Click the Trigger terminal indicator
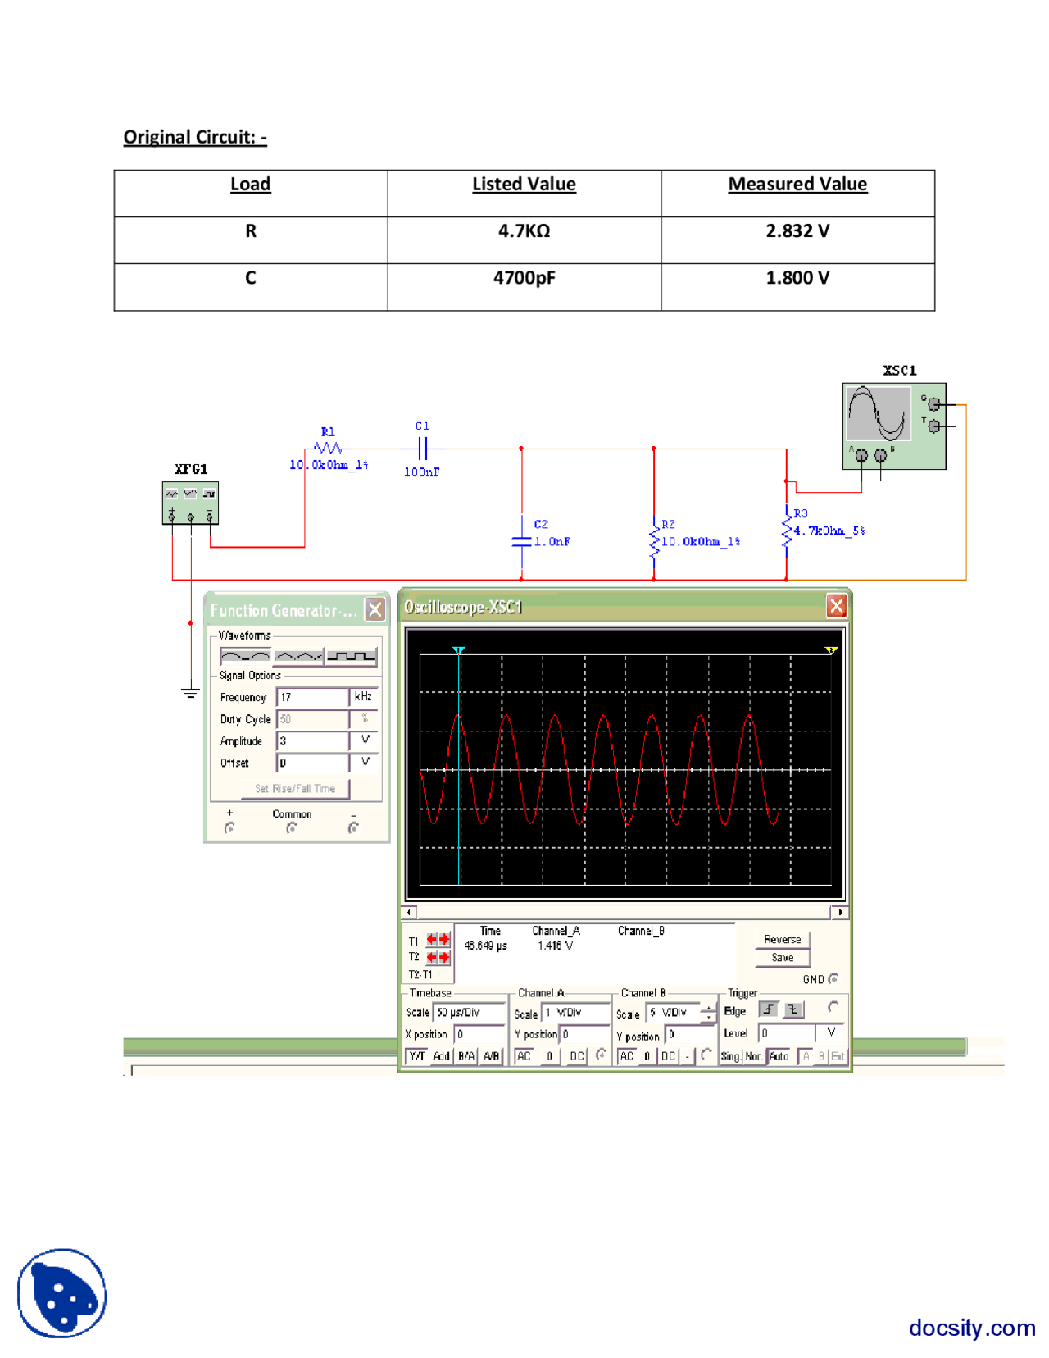The height and width of the screenshot is (1358, 1049). [833, 1007]
